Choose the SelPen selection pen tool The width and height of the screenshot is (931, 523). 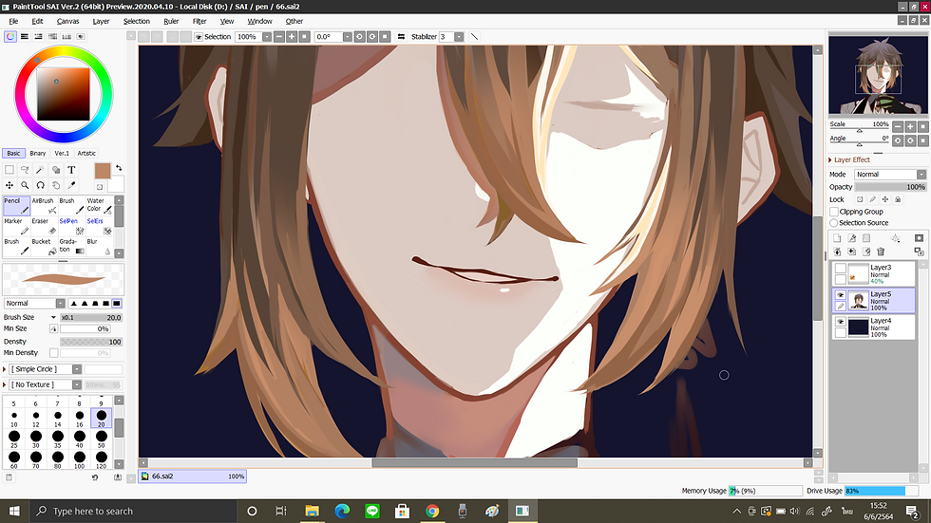71,226
